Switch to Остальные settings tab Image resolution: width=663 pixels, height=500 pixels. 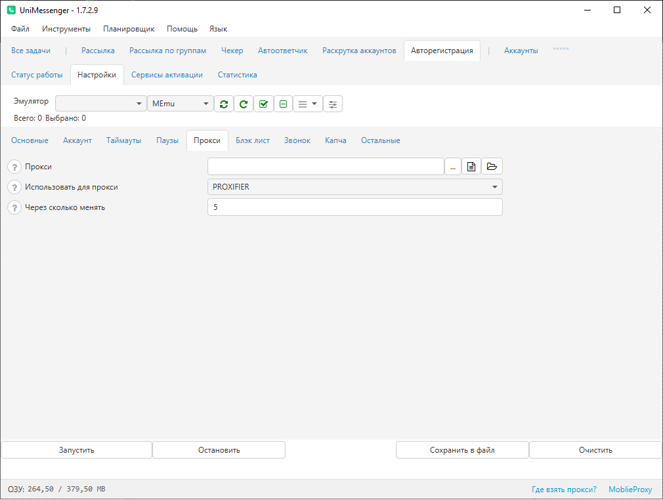(381, 140)
